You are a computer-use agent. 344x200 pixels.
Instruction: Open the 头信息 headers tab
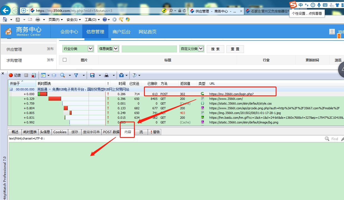coord(45,132)
